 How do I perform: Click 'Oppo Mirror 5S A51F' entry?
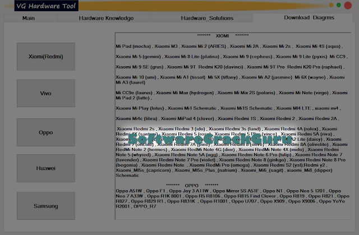click(x=236, y=191)
